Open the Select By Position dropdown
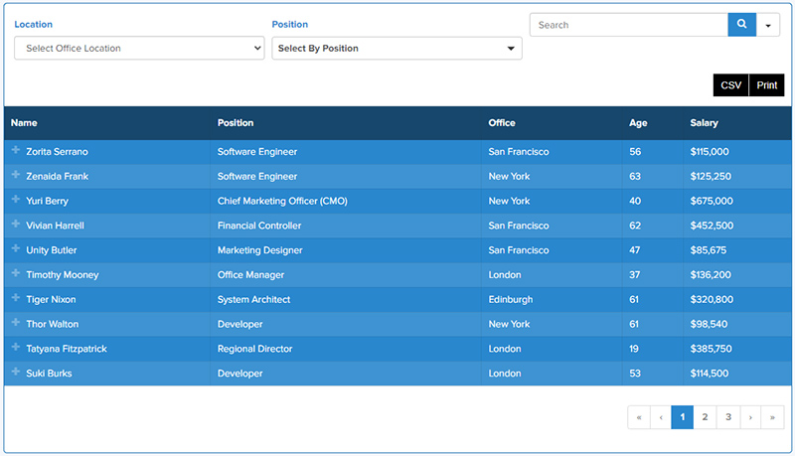 click(x=397, y=49)
